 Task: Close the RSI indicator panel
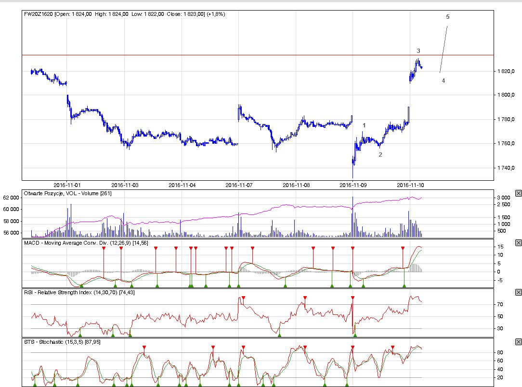point(518,292)
